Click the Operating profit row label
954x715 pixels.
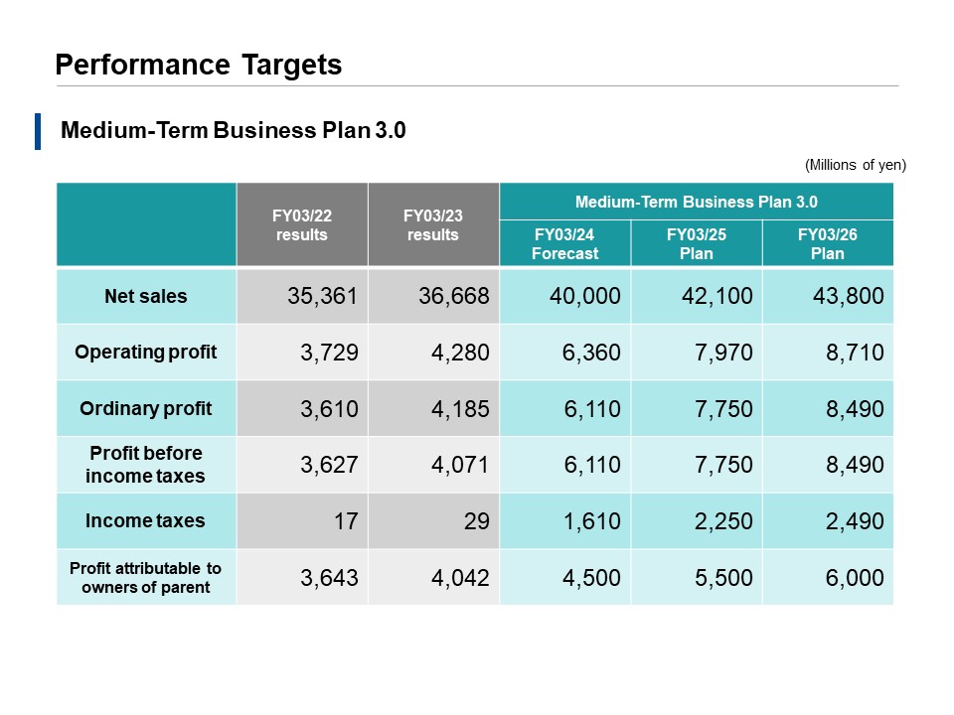pyautogui.click(x=145, y=352)
